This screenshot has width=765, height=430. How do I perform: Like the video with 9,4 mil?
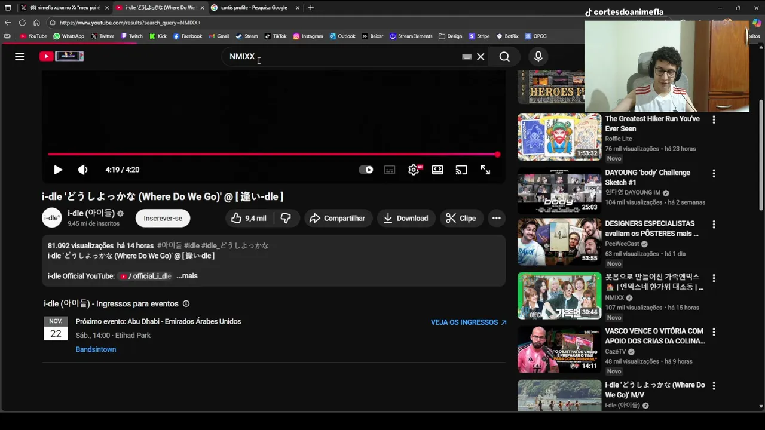point(249,218)
